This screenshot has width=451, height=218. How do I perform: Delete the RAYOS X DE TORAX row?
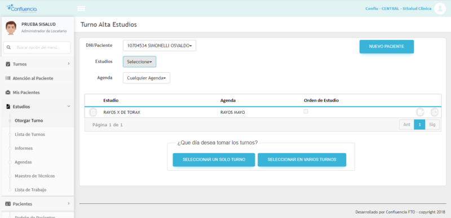pyautogui.click(x=93, y=112)
